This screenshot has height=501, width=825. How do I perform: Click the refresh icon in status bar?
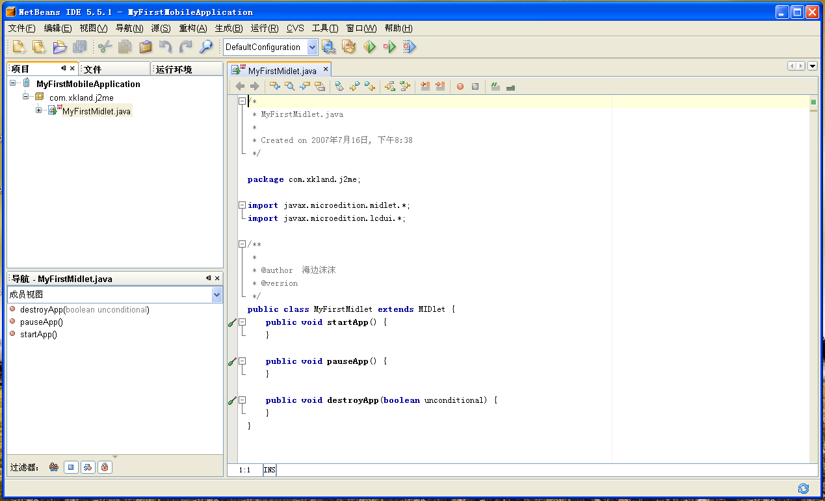tap(804, 488)
